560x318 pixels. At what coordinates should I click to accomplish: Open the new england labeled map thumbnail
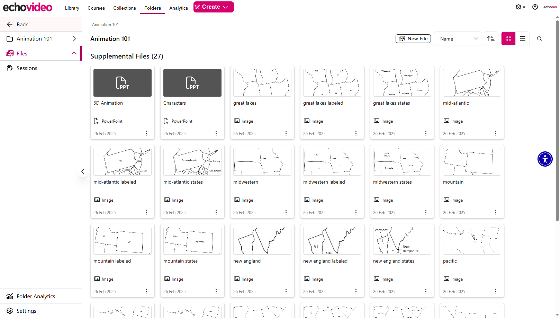pyautogui.click(x=332, y=241)
